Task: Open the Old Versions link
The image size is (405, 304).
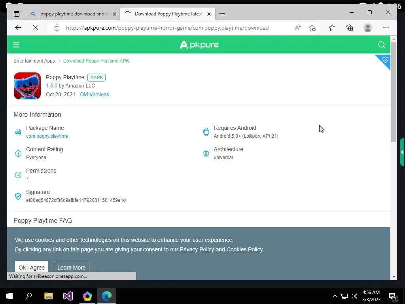Action: click(95, 94)
